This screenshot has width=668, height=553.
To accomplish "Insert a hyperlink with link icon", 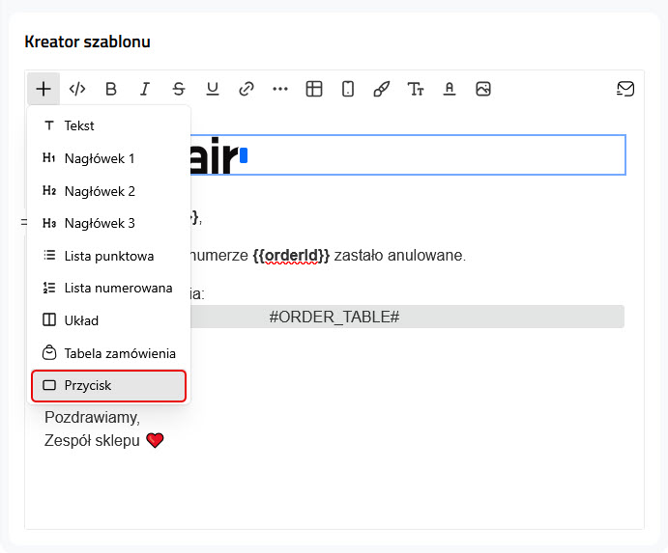I will [247, 89].
